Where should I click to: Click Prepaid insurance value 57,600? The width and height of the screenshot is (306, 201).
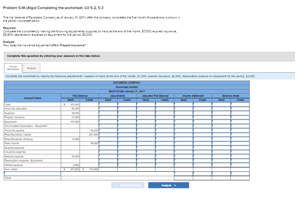(75, 117)
